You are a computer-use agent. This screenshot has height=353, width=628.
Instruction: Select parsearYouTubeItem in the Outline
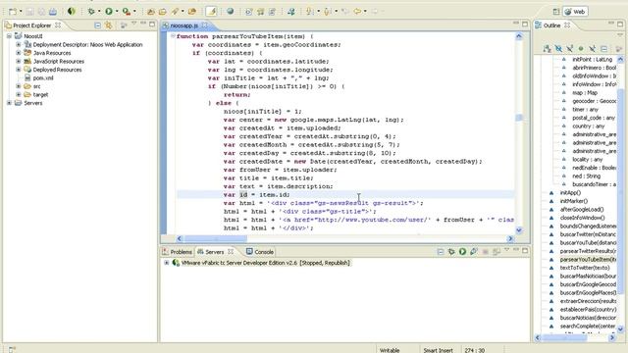pyautogui.click(x=588, y=260)
